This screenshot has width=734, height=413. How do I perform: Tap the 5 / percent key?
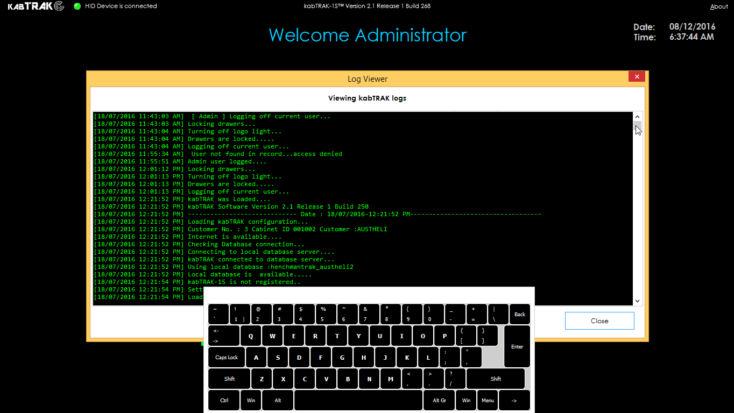pyautogui.click(x=326, y=314)
